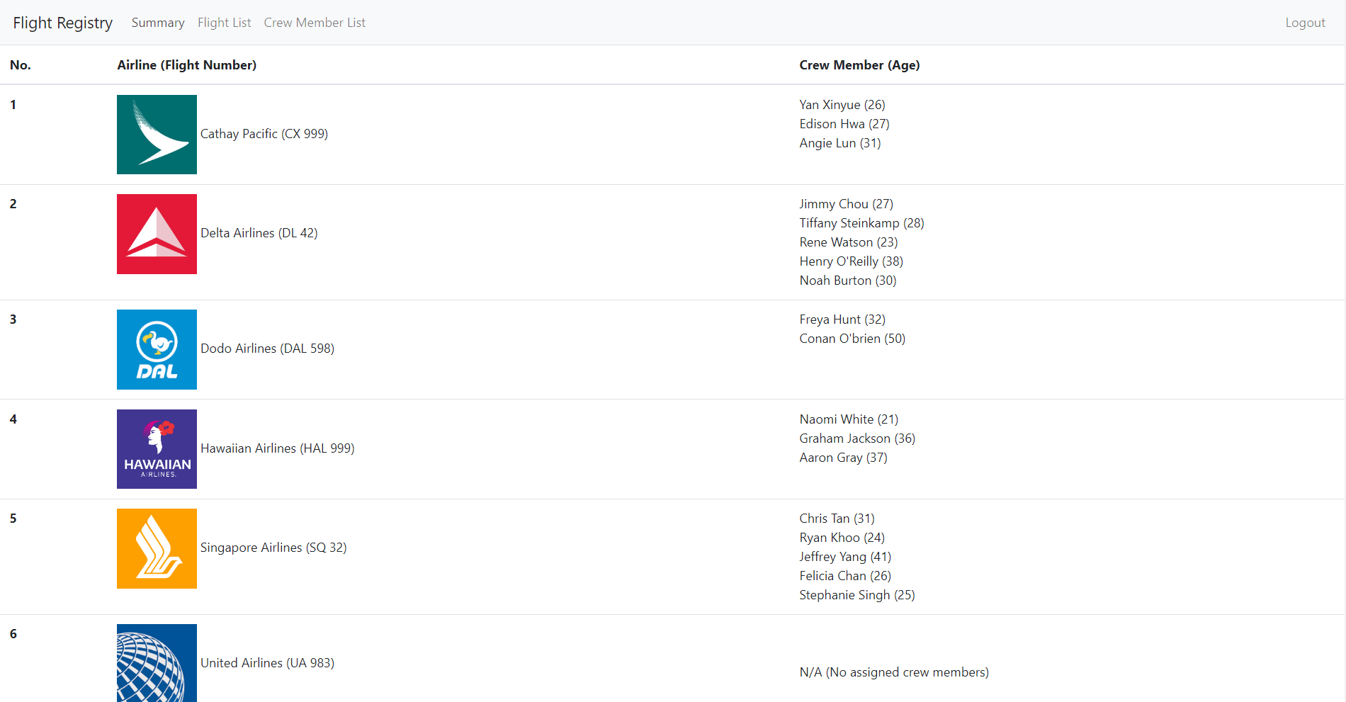Click the United Airlines (UA 983) flight label

(x=267, y=662)
